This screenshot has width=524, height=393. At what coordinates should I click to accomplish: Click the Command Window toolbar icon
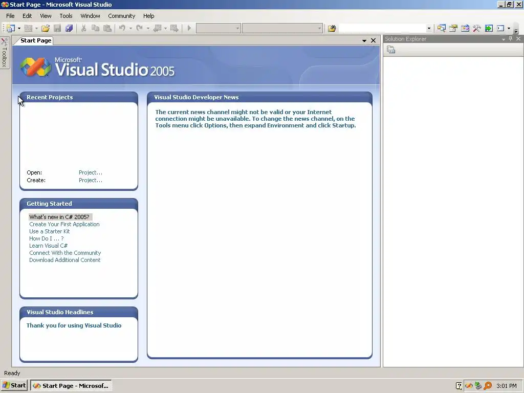500,29
